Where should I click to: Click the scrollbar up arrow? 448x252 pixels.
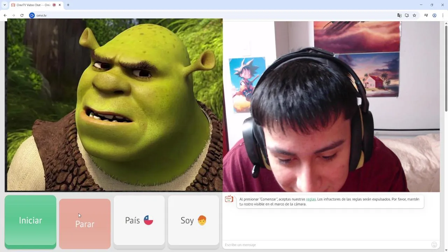(x=446, y=23)
